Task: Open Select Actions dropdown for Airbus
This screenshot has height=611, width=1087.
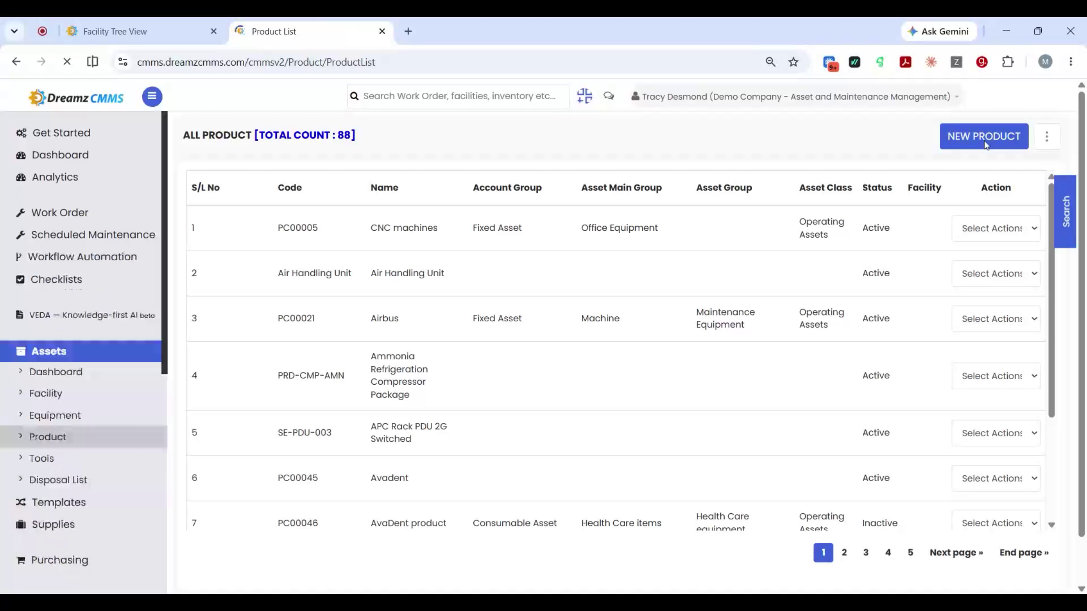Action: pos(996,319)
